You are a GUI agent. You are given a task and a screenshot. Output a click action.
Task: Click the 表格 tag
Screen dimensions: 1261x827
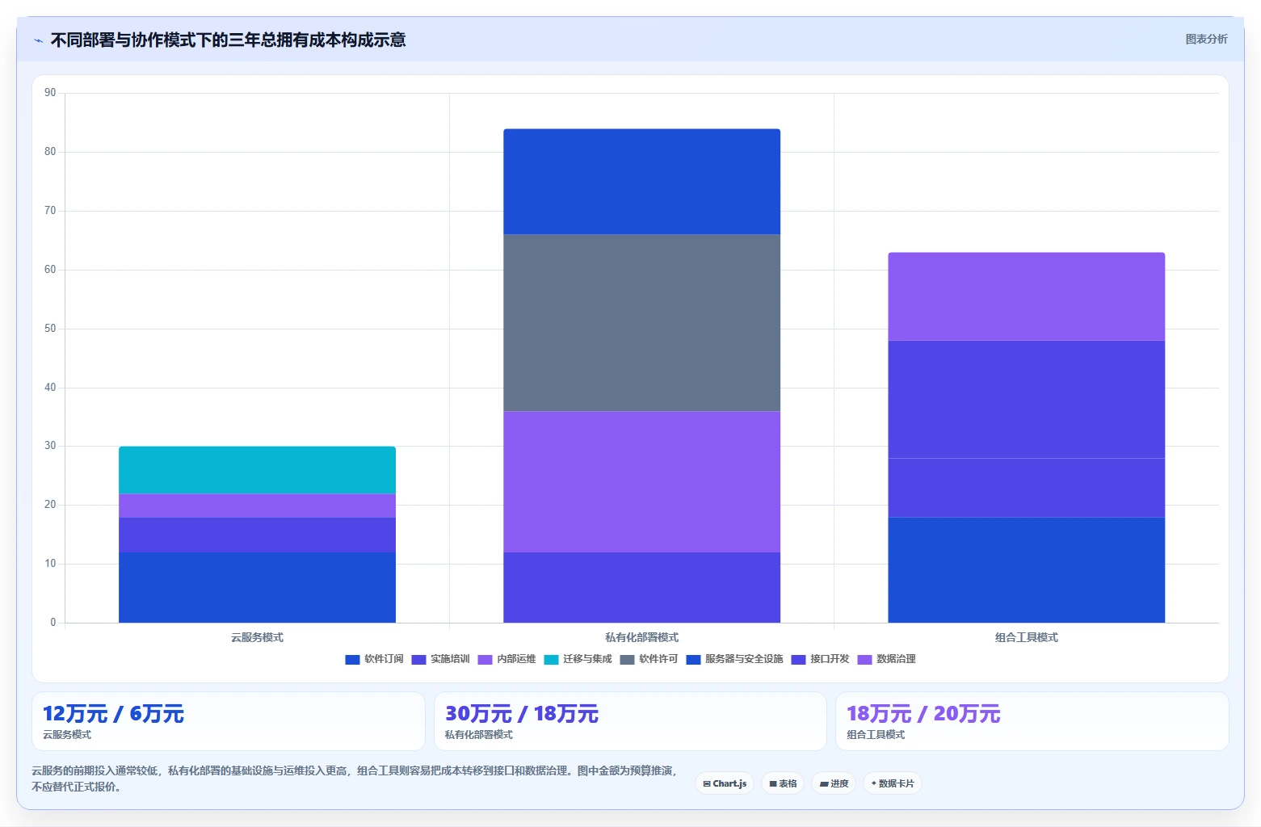[x=783, y=783]
